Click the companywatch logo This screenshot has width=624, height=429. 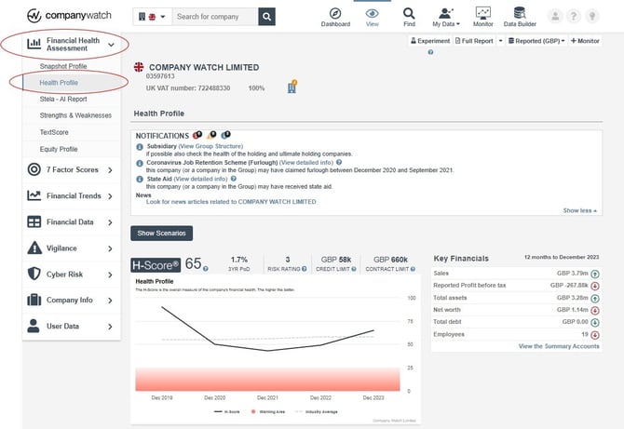click(69, 16)
